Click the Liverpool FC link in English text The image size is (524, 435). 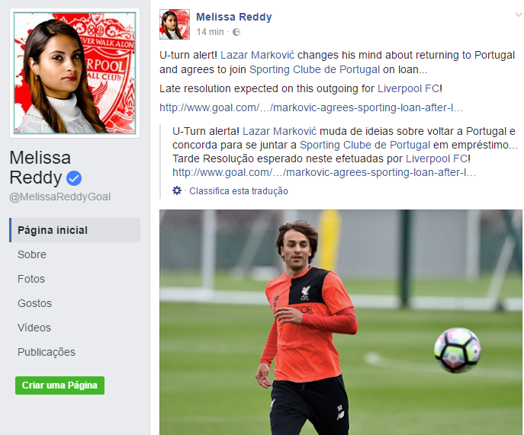408,88
